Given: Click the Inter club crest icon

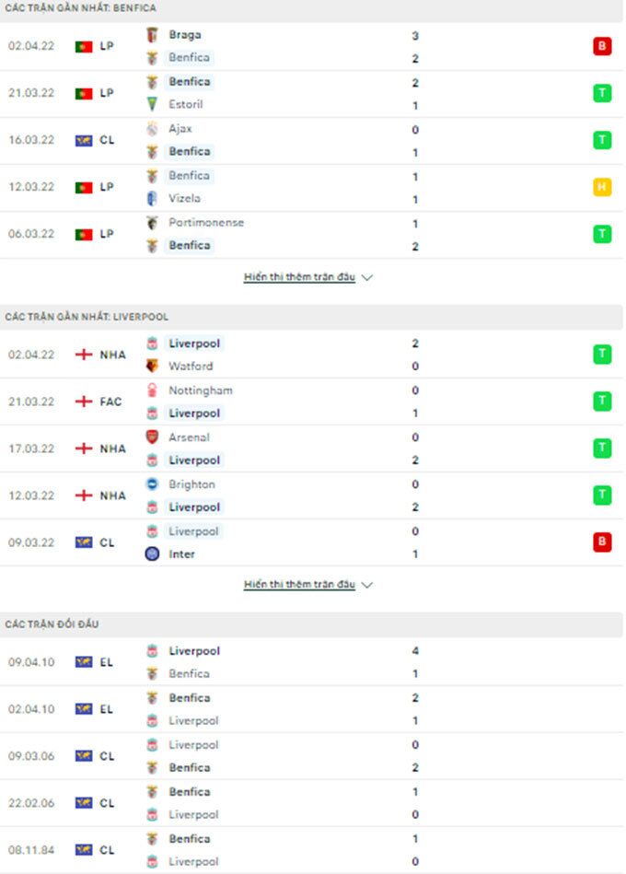Looking at the screenshot, I should point(152,554).
